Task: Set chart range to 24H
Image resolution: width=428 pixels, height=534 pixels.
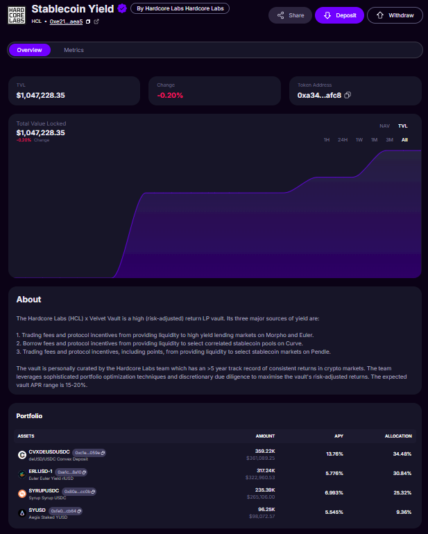Action: [x=343, y=140]
